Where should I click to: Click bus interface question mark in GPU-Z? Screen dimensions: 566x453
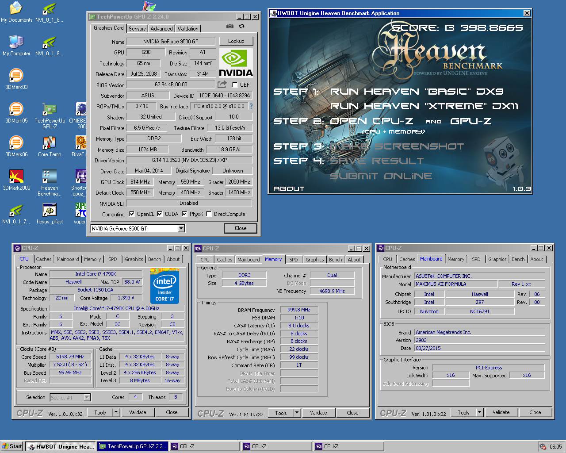click(251, 106)
